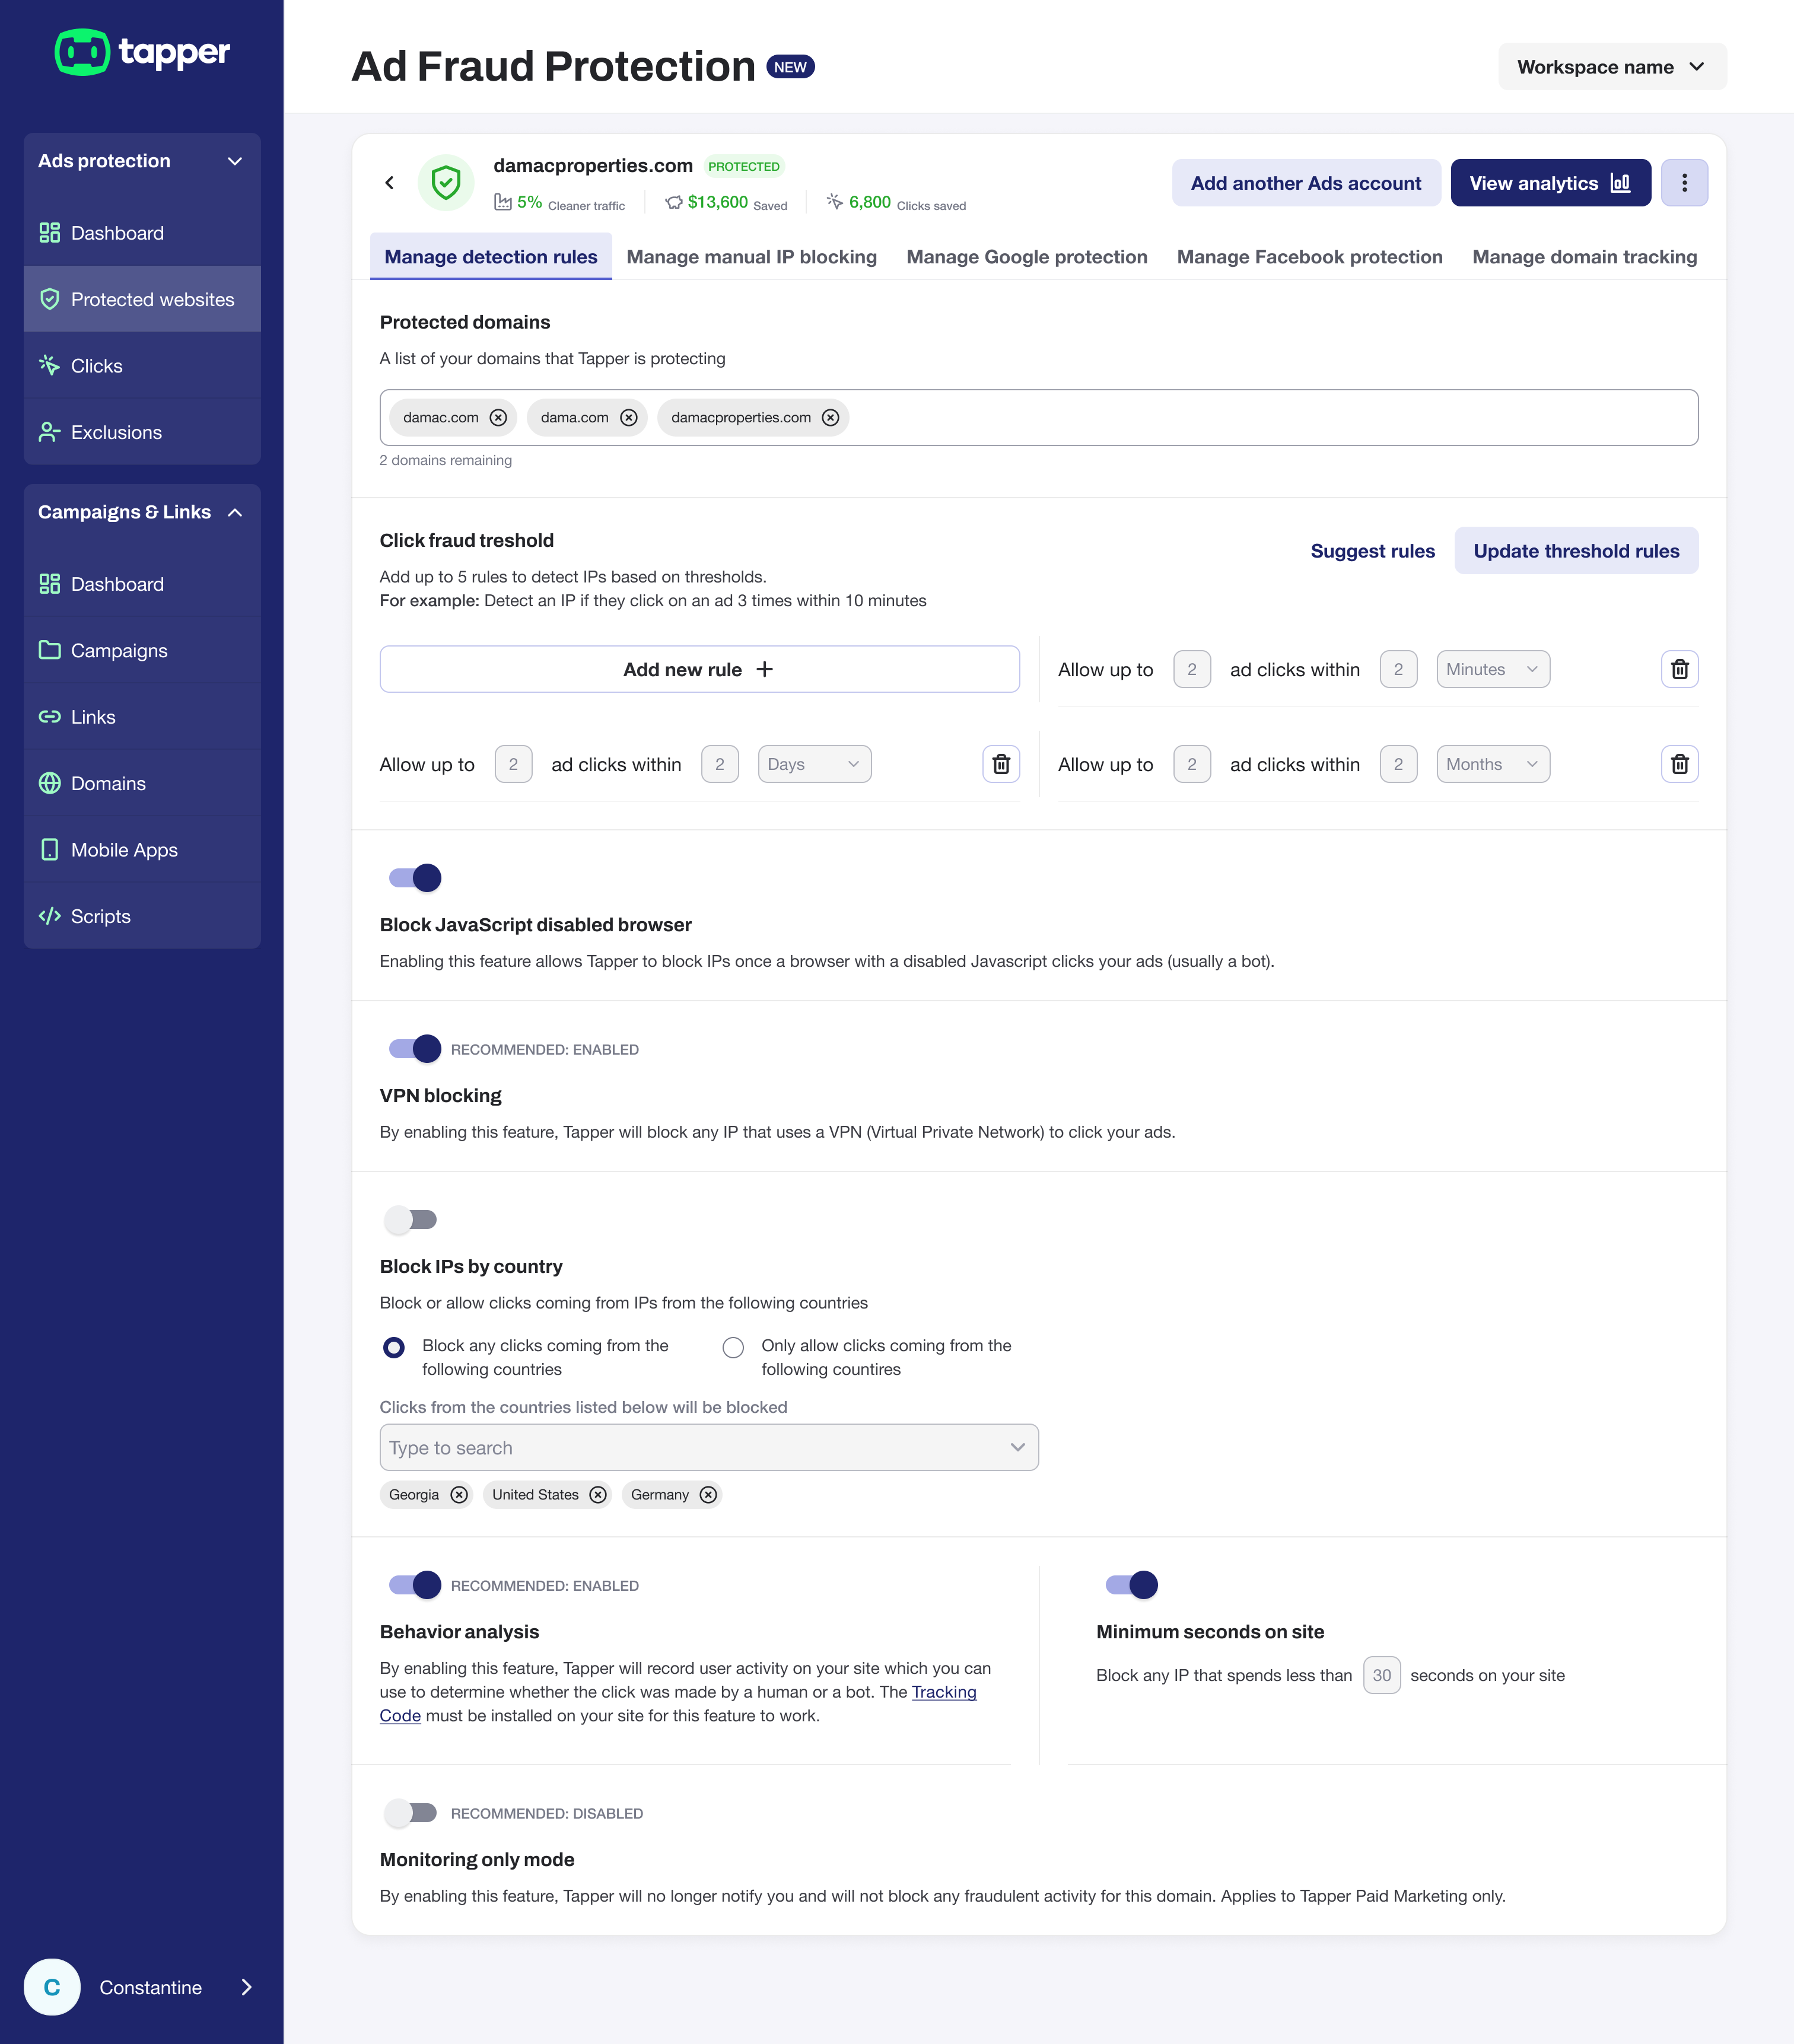Delete the Minutes threshold rule
The height and width of the screenshot is (2044, 1794).
[x=1679, y=669]
